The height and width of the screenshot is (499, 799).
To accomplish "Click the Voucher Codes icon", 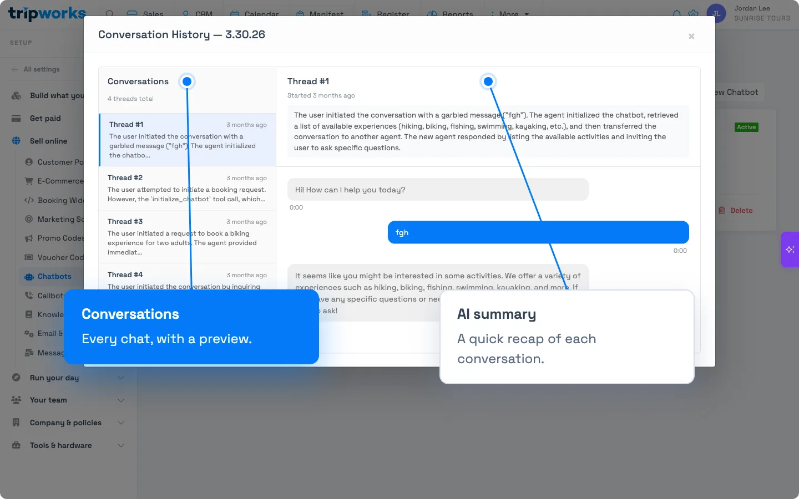I will coord(29,257).
